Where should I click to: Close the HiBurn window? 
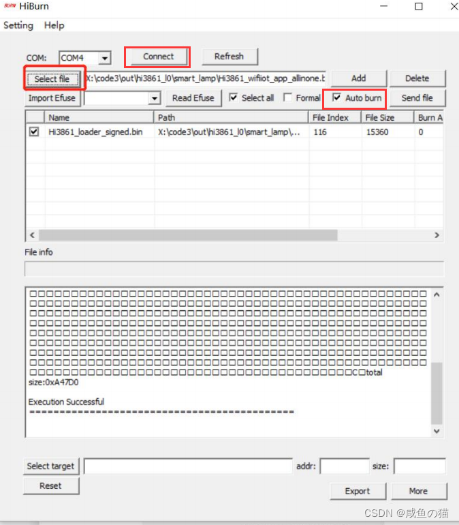click(x=454, y=6)
